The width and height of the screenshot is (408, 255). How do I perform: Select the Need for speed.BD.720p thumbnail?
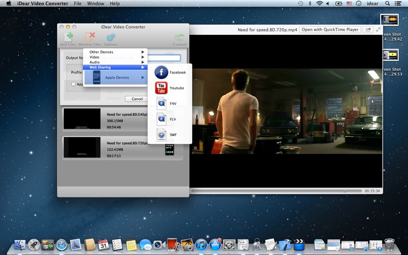[x=82, y=147]
